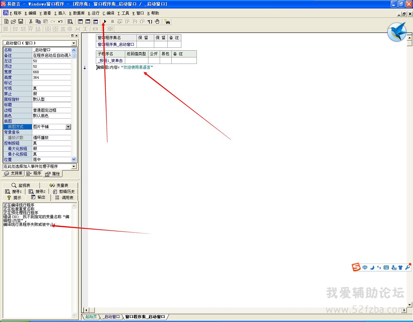Click the Undo arrow icon

coord(60,21)
